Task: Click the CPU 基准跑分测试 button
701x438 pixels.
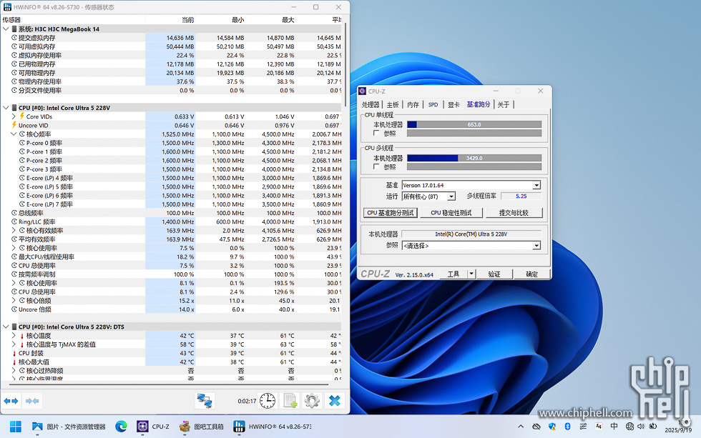Action: (x=391, y=213)
